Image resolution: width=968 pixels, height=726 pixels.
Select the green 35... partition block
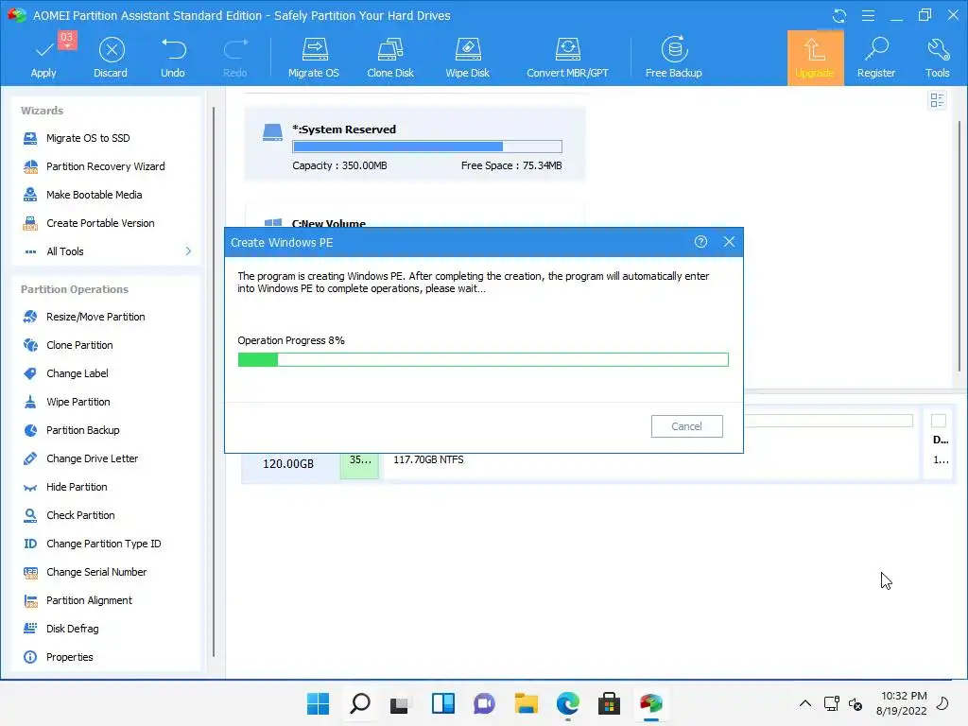[359, 465]
